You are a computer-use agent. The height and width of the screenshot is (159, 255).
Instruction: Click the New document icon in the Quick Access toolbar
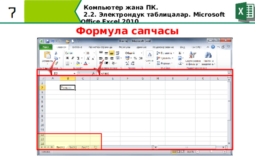click(73, 41)
